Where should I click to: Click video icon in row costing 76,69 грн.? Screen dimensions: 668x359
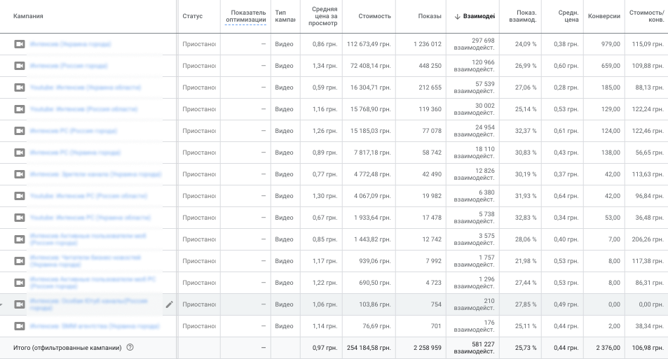coord(20,326)
